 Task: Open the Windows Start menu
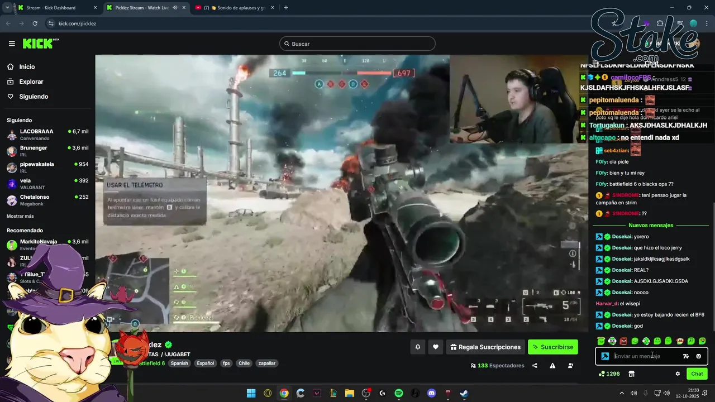pyautogui.click(x=251, y=393)
